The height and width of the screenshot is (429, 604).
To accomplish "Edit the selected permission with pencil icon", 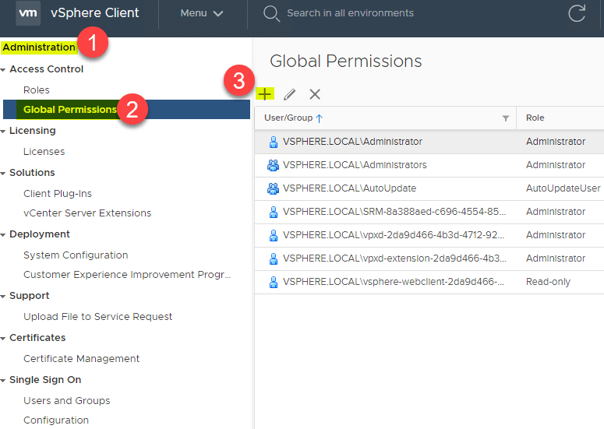I will pyautogui.click(x=289, y=94).
